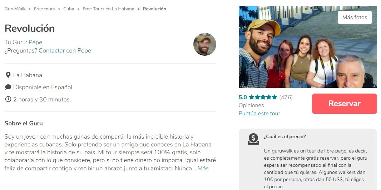Open the GuruWalk breadcrumb link
The width and height of the screenshot is (381, 190).
15,9
